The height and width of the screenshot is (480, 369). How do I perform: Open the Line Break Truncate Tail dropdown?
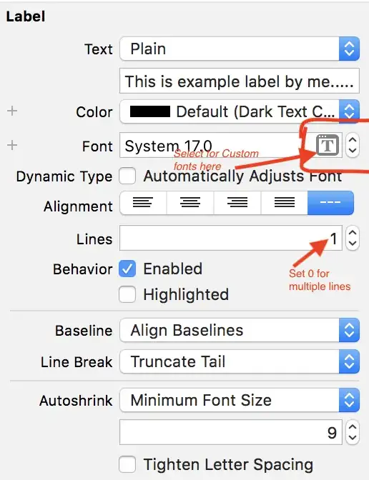pos(240,361)
